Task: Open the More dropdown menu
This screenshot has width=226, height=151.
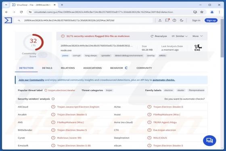Action: point(198,36)
